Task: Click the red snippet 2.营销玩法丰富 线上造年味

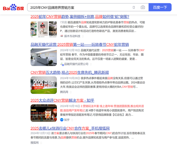Action: (x=102, y=108)
